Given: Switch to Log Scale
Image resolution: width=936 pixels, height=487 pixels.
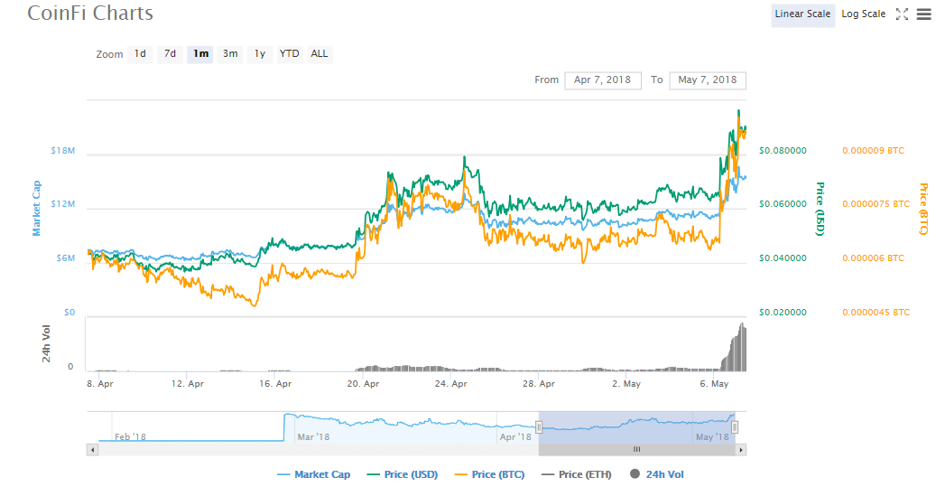Looking at the screenshot, I should [x=863, y=14].
